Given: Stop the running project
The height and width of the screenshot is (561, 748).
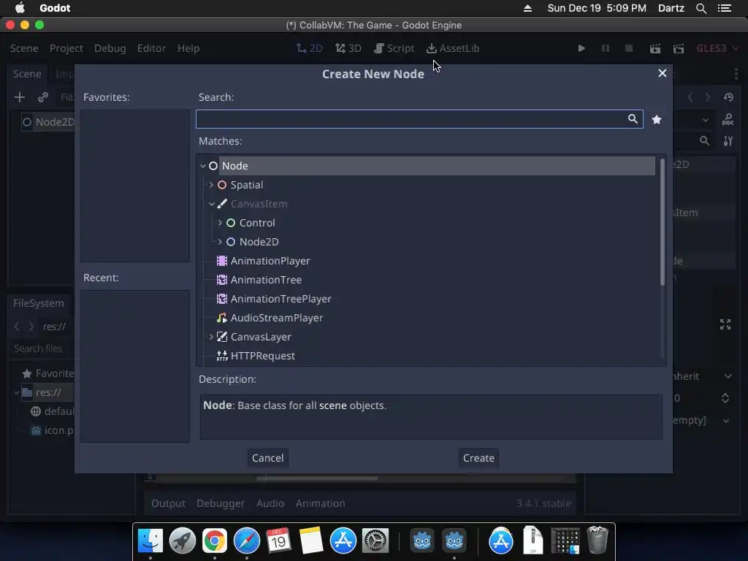Looking at the screenshot, I should point(629,48).
